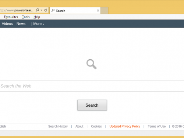Click the large magnifying glass logo
Screen dimensions: 184x138
click(92, 64)
